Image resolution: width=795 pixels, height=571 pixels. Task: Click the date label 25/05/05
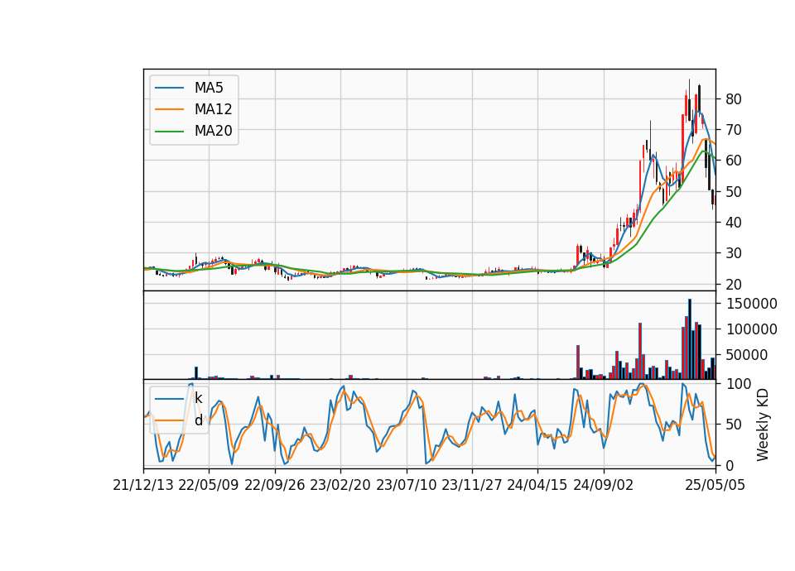point(715,485)
